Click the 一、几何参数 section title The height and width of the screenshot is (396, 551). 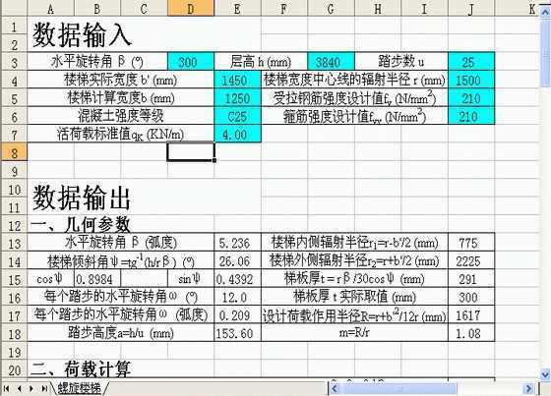81,224
